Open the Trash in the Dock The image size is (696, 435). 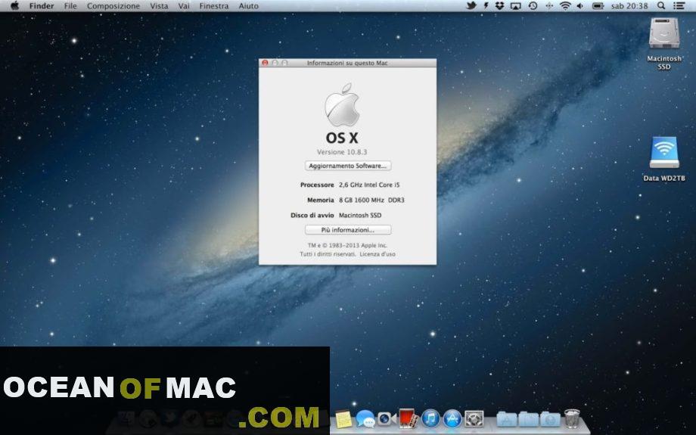pyautogui.click(x=572, y=418)
